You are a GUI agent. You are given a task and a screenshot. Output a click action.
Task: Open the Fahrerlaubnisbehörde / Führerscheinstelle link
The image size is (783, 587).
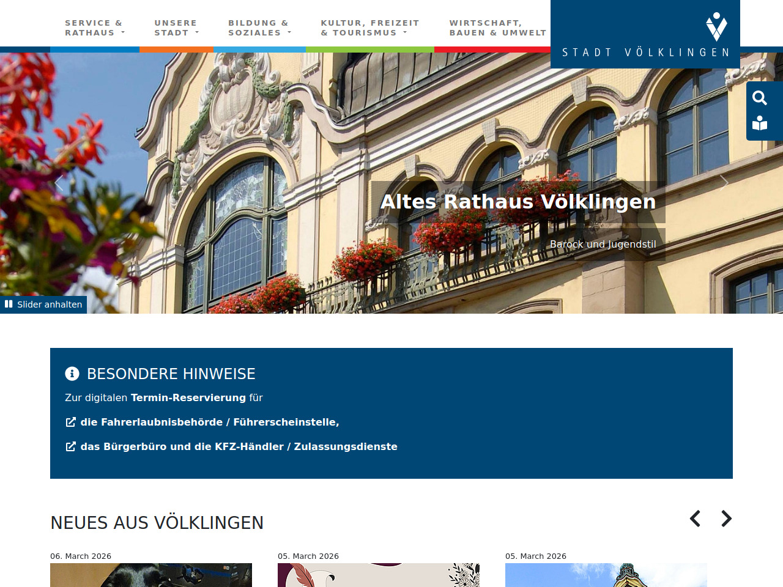point(209,422)
